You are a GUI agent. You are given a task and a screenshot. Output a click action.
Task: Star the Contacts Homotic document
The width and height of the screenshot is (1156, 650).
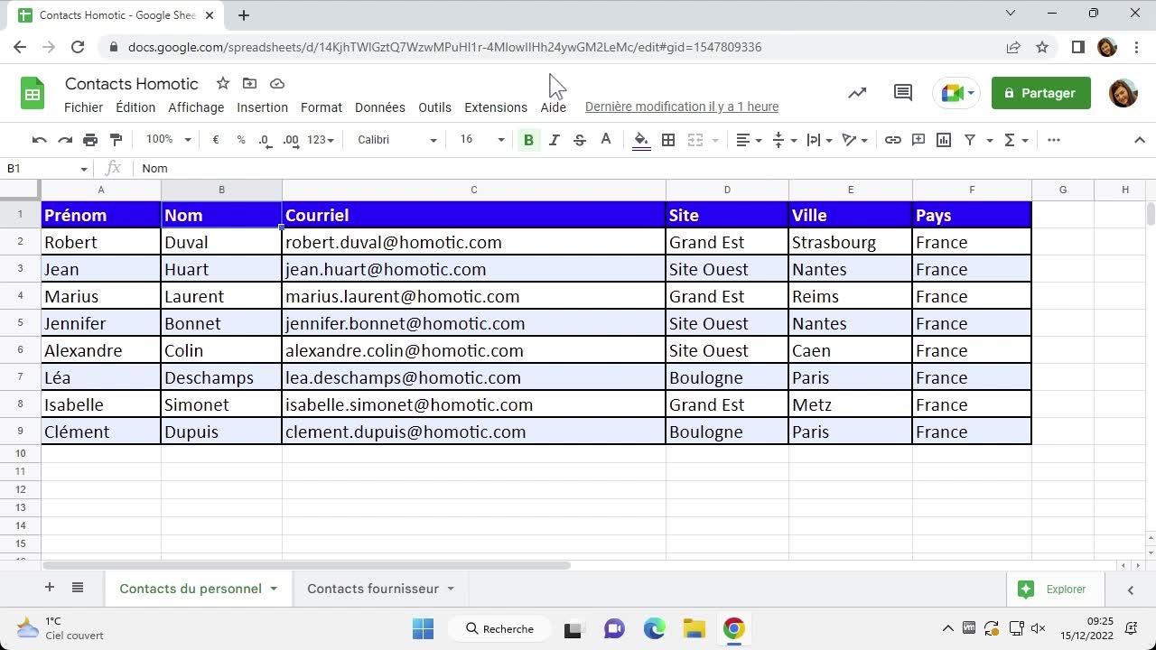[223, 84]
